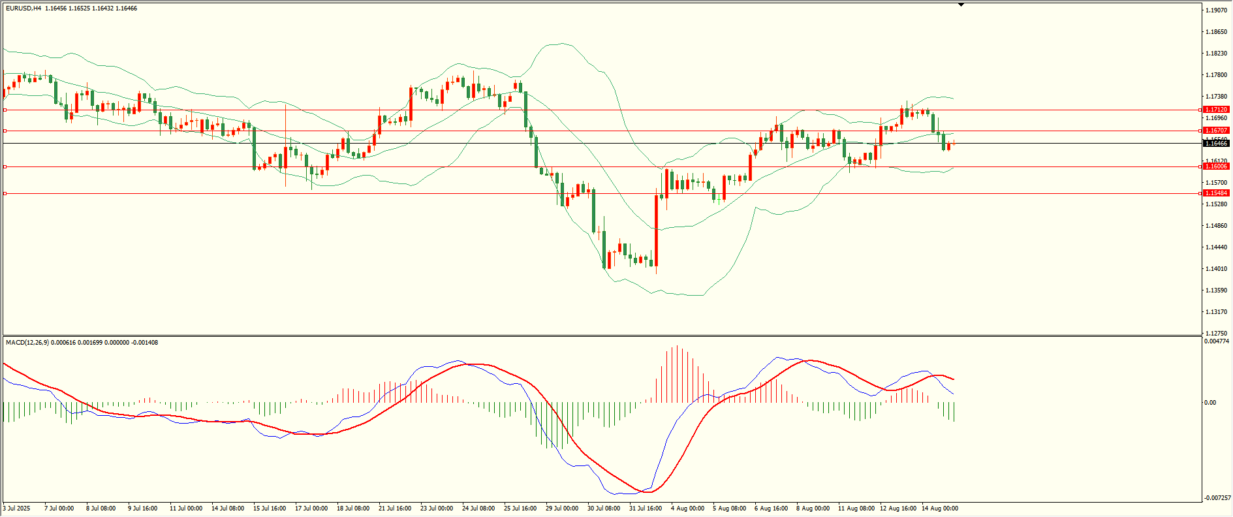Click the 7 Jul 00:00 time label
Image resolution: width=1233 pixels, height=517 pixels.
click(59, 509)
